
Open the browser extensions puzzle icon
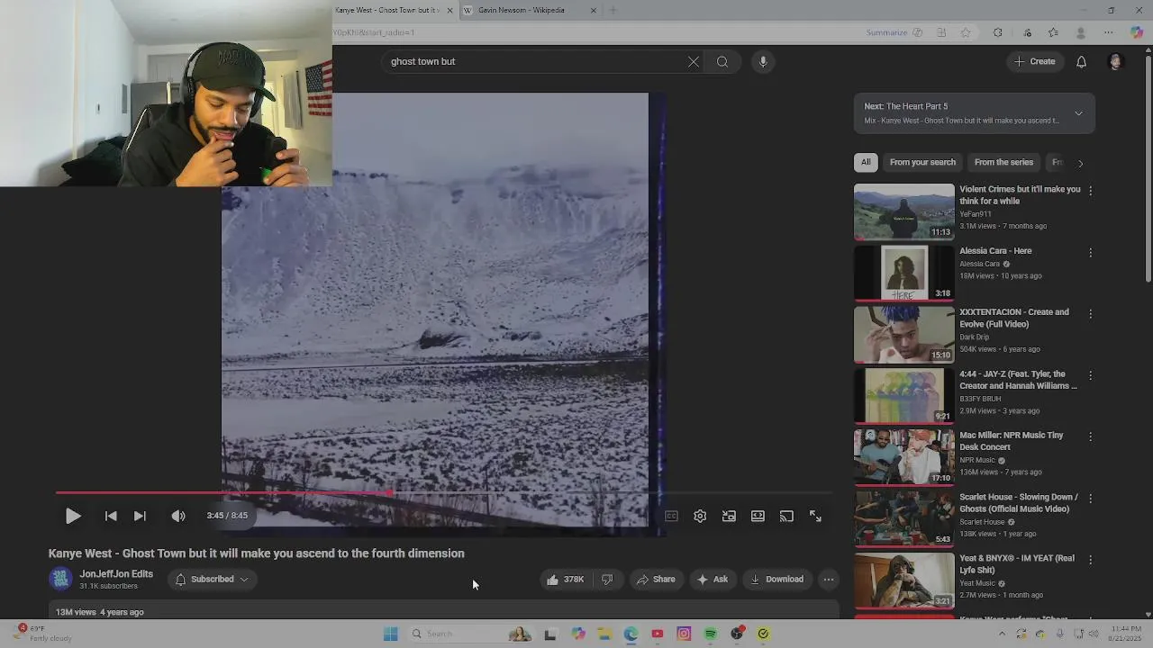click(997, 32)
